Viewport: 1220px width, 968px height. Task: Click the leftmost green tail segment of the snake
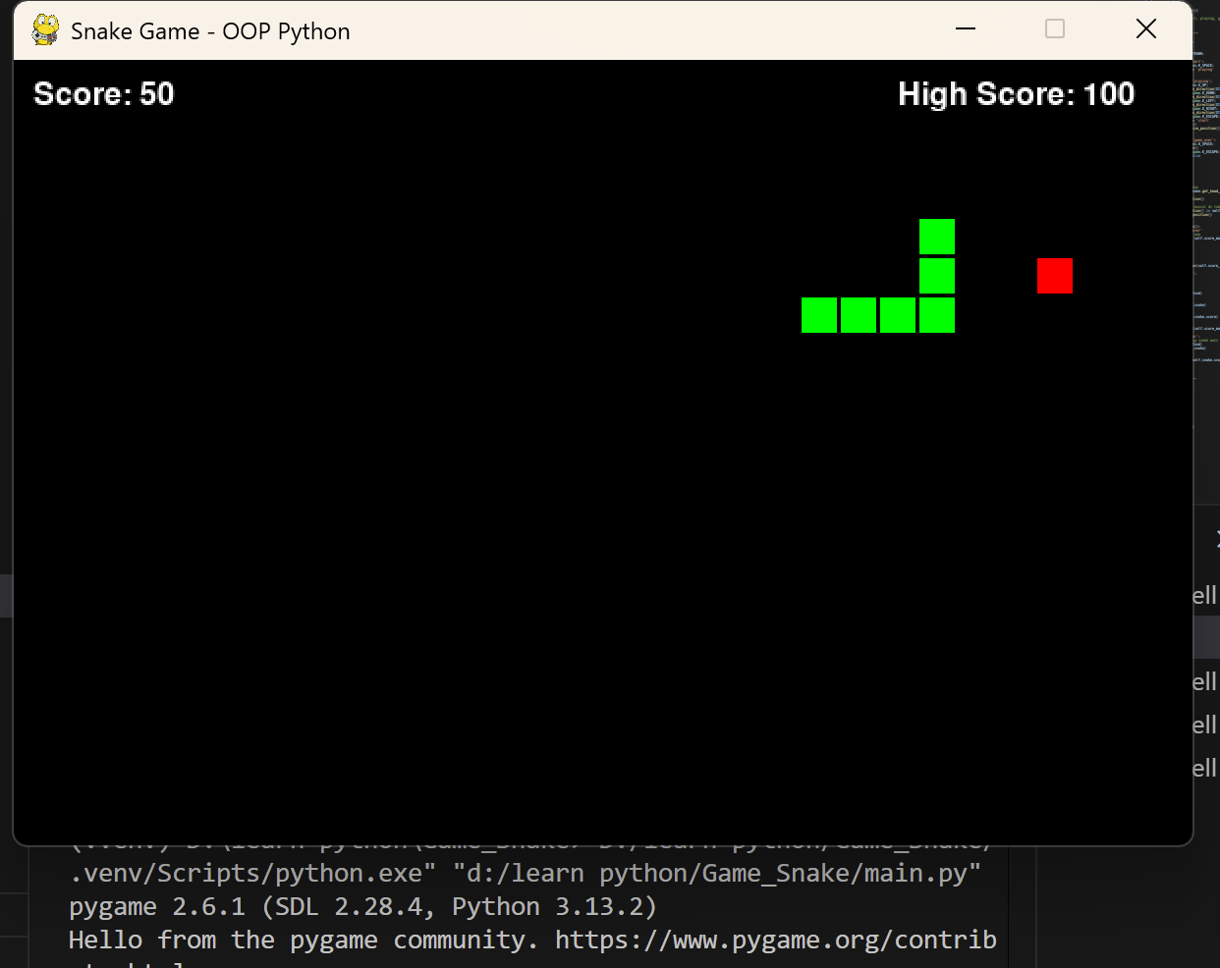click(x=819, y=315)
